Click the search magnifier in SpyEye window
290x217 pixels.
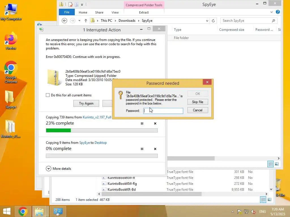tap(273, 21)
